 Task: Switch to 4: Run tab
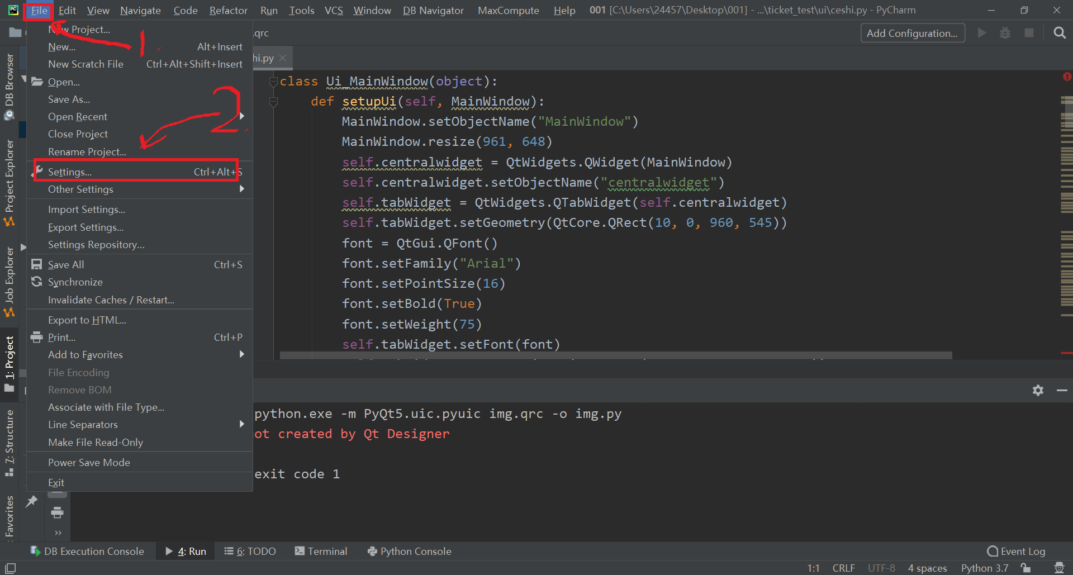pyautogui.click(x=186, y=552)
